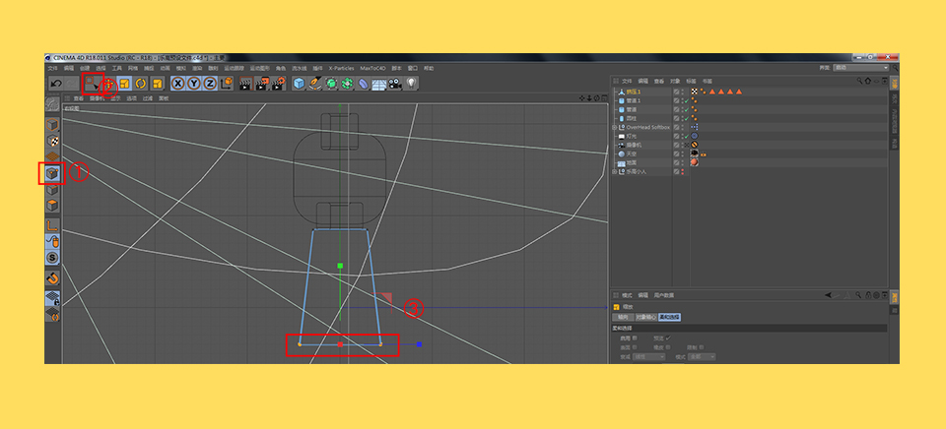Add a Floor environment object
This screenshot has width=946, height=429.
pyautogui.click(x=378, y=84)
